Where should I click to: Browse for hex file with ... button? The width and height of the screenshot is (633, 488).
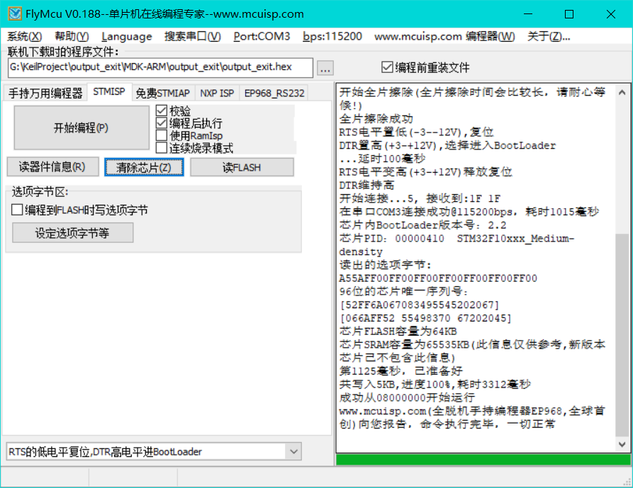click(325, 69)
